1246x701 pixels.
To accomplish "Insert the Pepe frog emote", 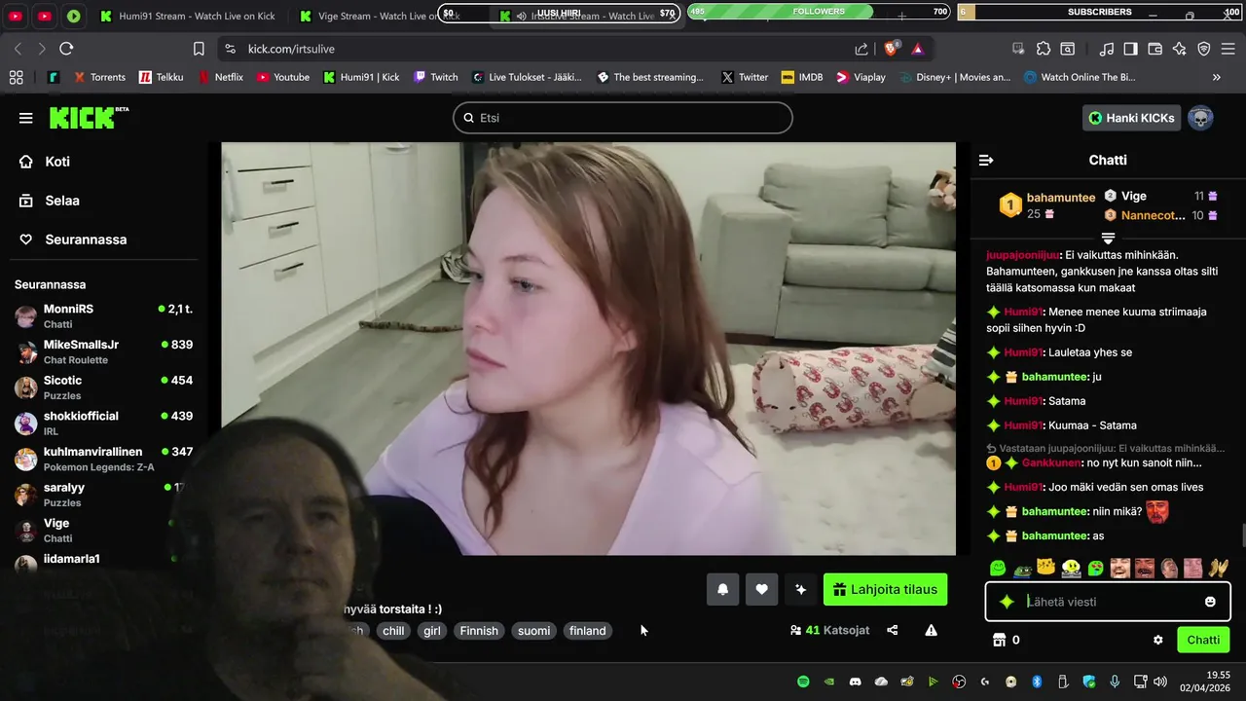I will point(1022,569).
